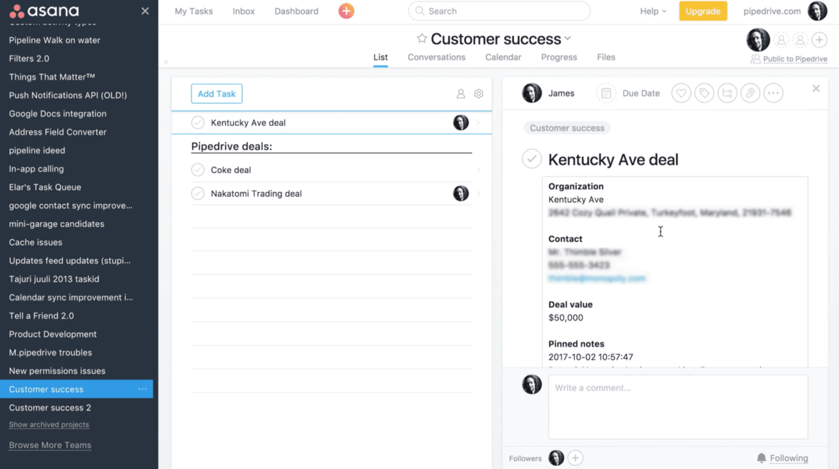Complete Kentucky Ave deal in detail pane
This screenshot has height=469, width=839.
(532, 159)
